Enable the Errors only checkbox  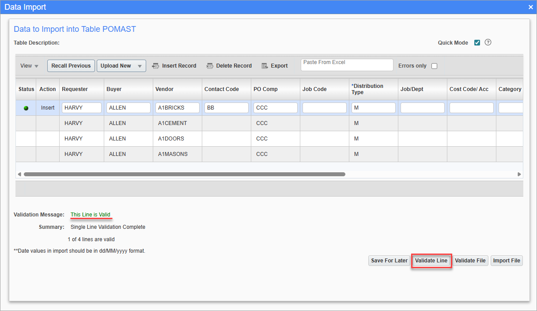(434, 65)
